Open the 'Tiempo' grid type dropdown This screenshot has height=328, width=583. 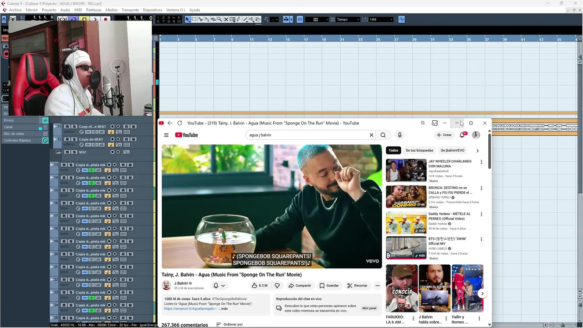coord(348,20)
